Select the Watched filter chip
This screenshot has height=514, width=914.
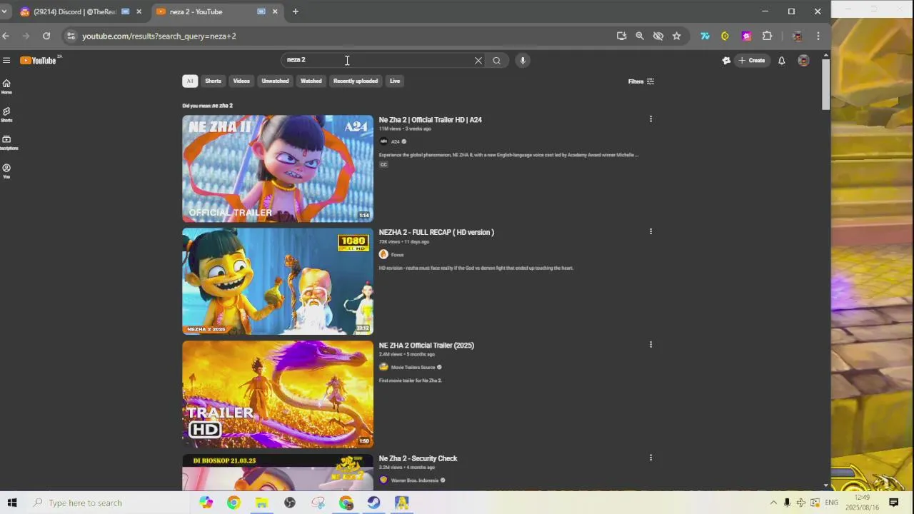click(311, 81)
